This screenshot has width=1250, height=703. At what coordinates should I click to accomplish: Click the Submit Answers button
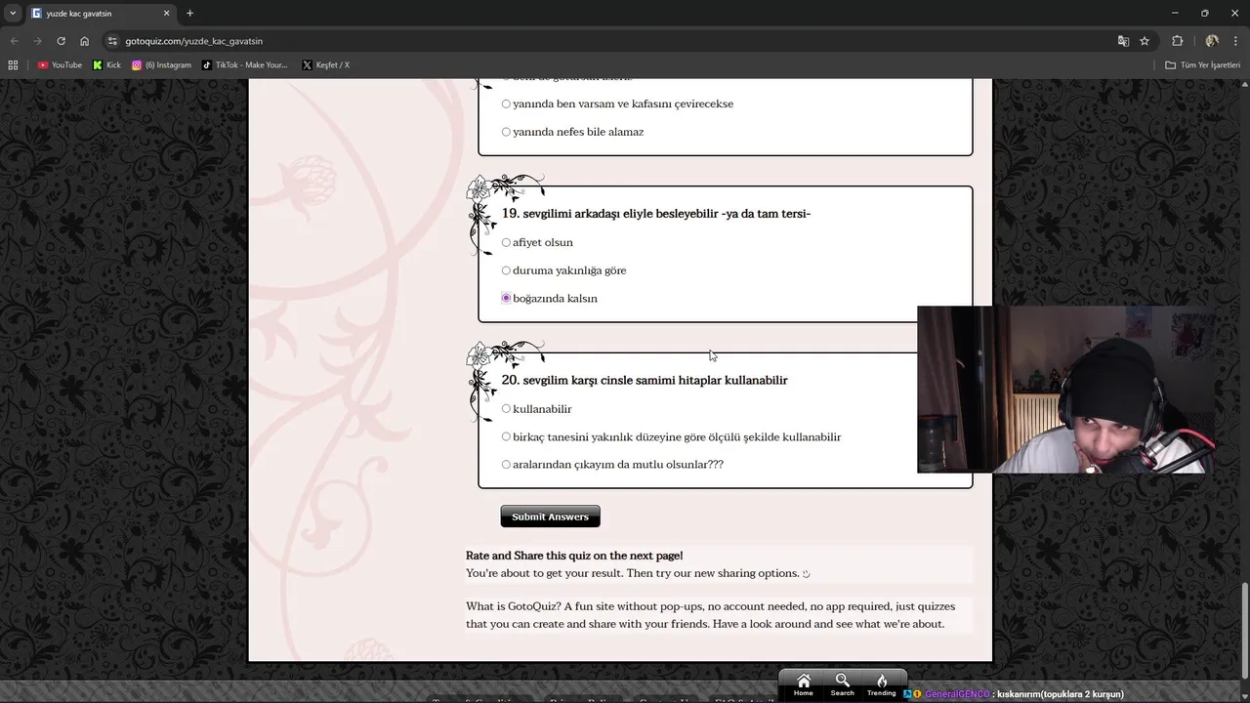tap(550, 517)
